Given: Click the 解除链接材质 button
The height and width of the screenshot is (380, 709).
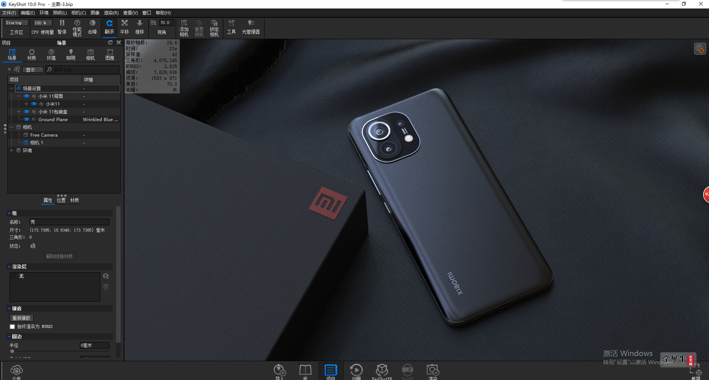Looking at the screenshot, I should (59, 256).
